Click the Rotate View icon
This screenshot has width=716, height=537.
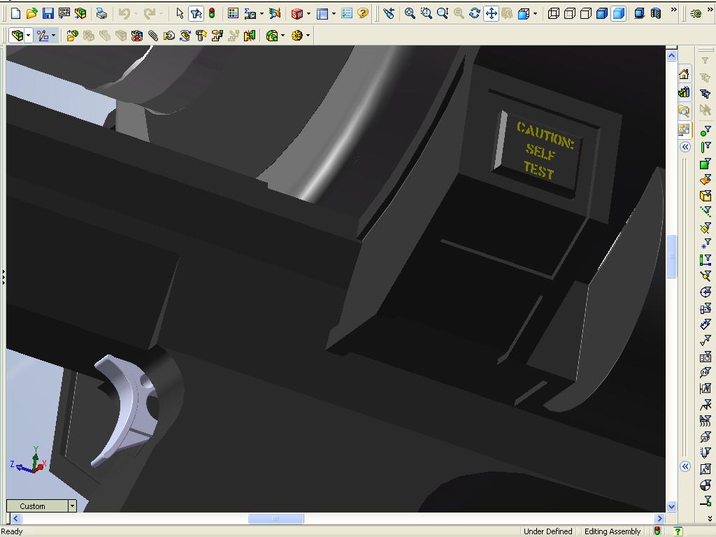point(475,13)
